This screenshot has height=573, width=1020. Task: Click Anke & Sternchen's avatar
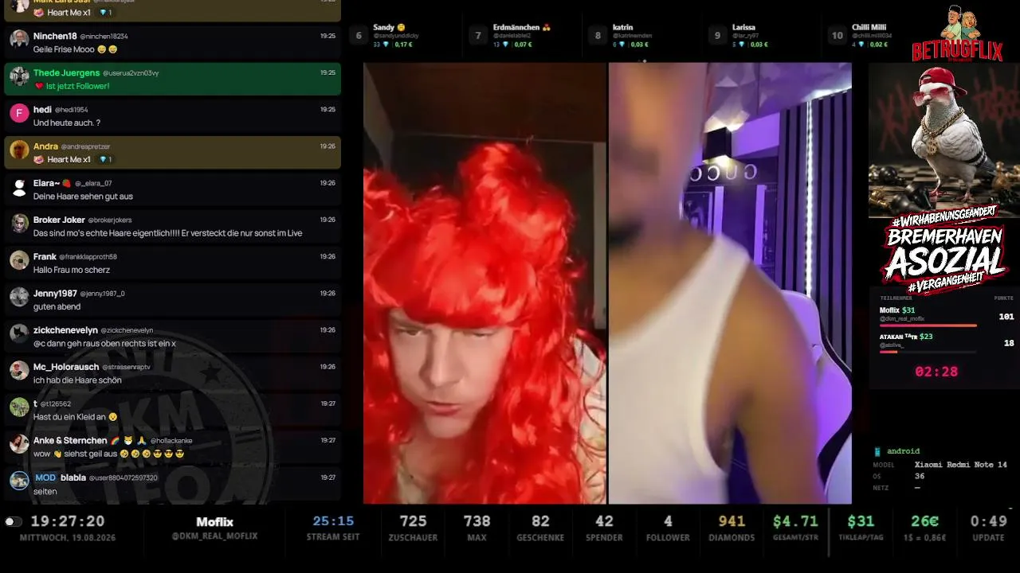point(19,443)
